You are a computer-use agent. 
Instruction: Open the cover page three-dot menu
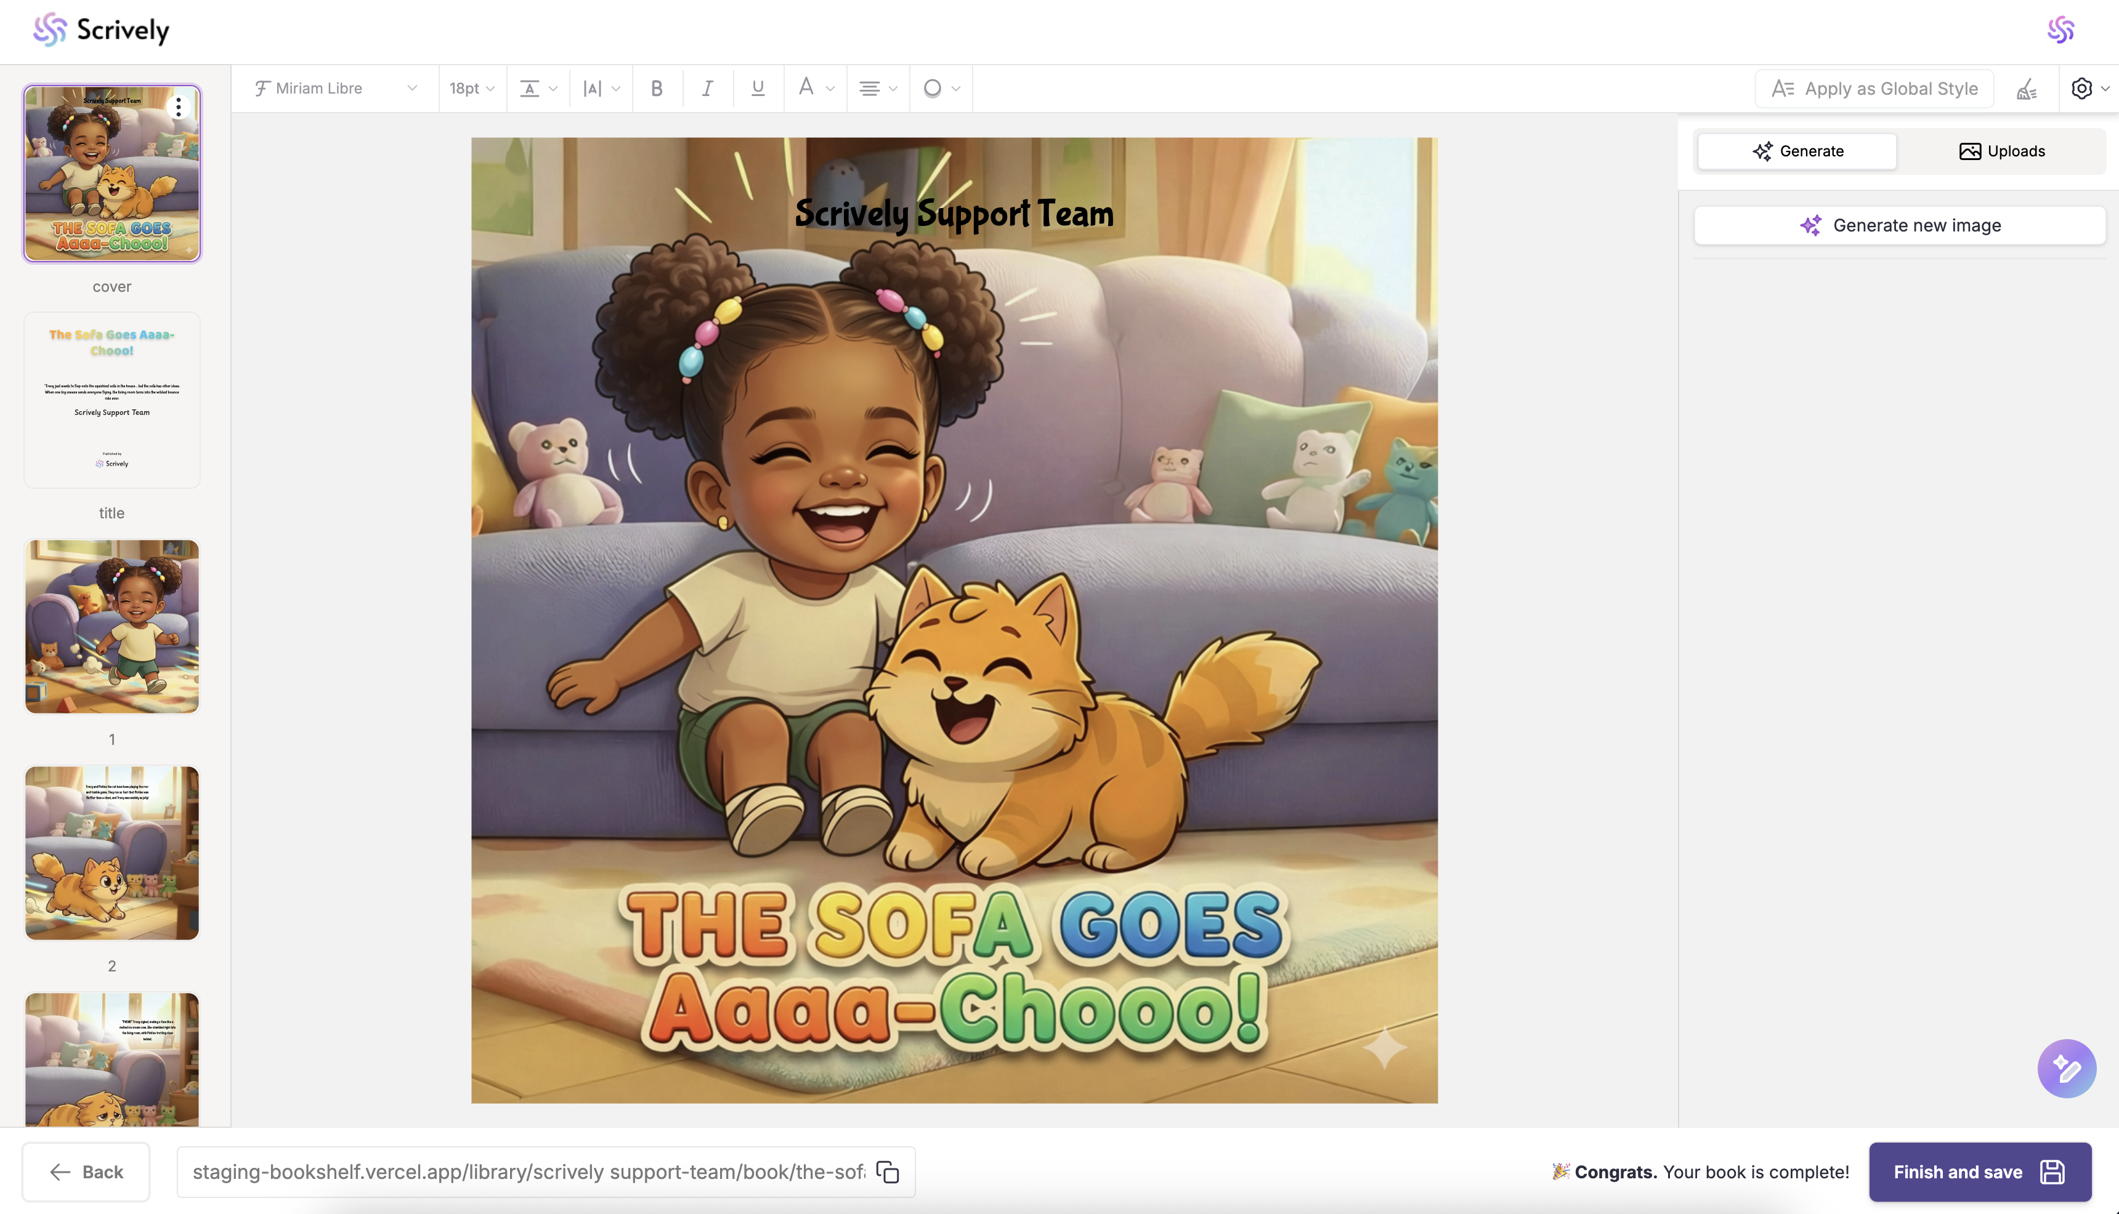179,107
